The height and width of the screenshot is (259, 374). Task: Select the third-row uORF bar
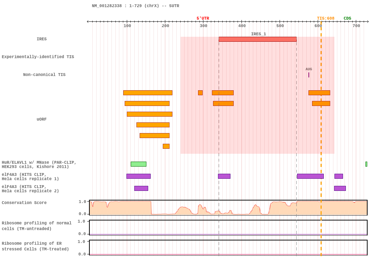pos(150,114)
